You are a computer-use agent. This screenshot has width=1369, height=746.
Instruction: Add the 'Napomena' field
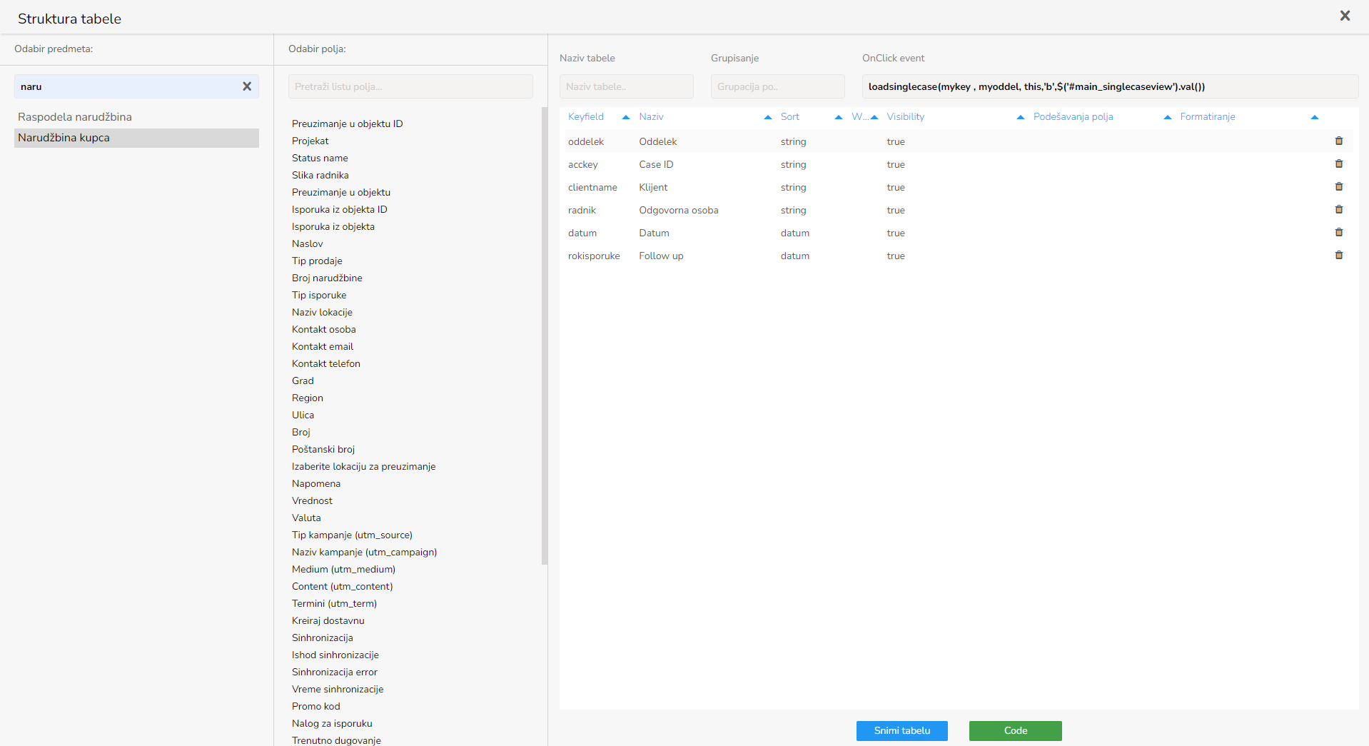[x=316, y=484]
